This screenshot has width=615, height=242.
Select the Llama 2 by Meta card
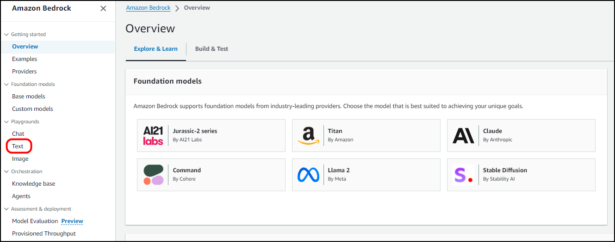click(366, 175)
